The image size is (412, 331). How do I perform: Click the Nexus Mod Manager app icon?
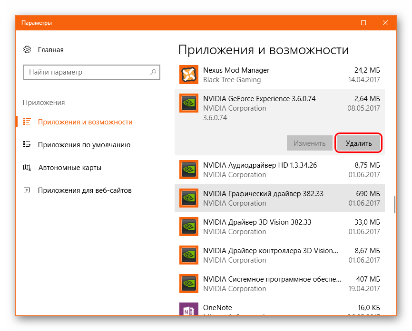point(188,75)
